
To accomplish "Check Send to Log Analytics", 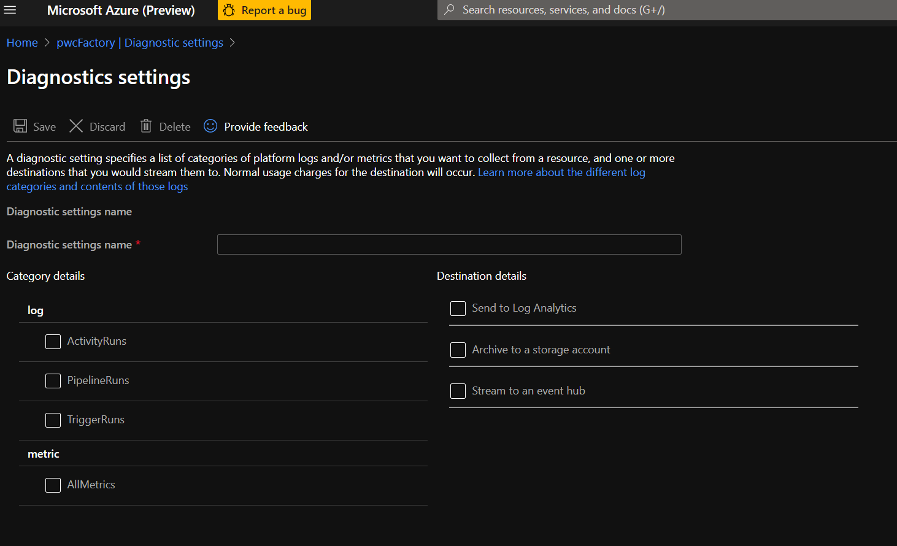I will pos(458,309).
